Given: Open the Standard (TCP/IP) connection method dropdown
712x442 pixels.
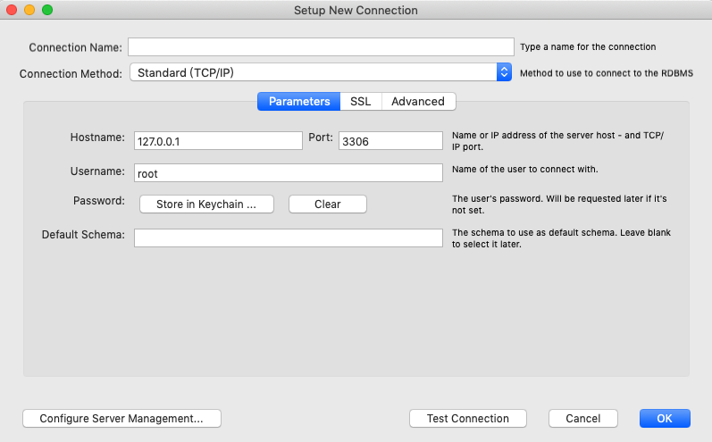Looking at the screenshot, I should point(313,72).
